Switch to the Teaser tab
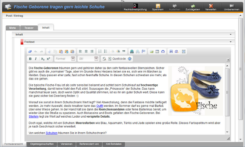 (x=29, y=28)
